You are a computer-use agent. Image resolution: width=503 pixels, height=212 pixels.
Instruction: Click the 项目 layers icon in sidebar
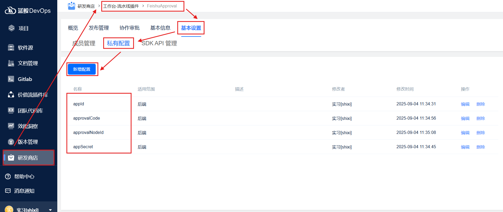click(x=11, y=28)
